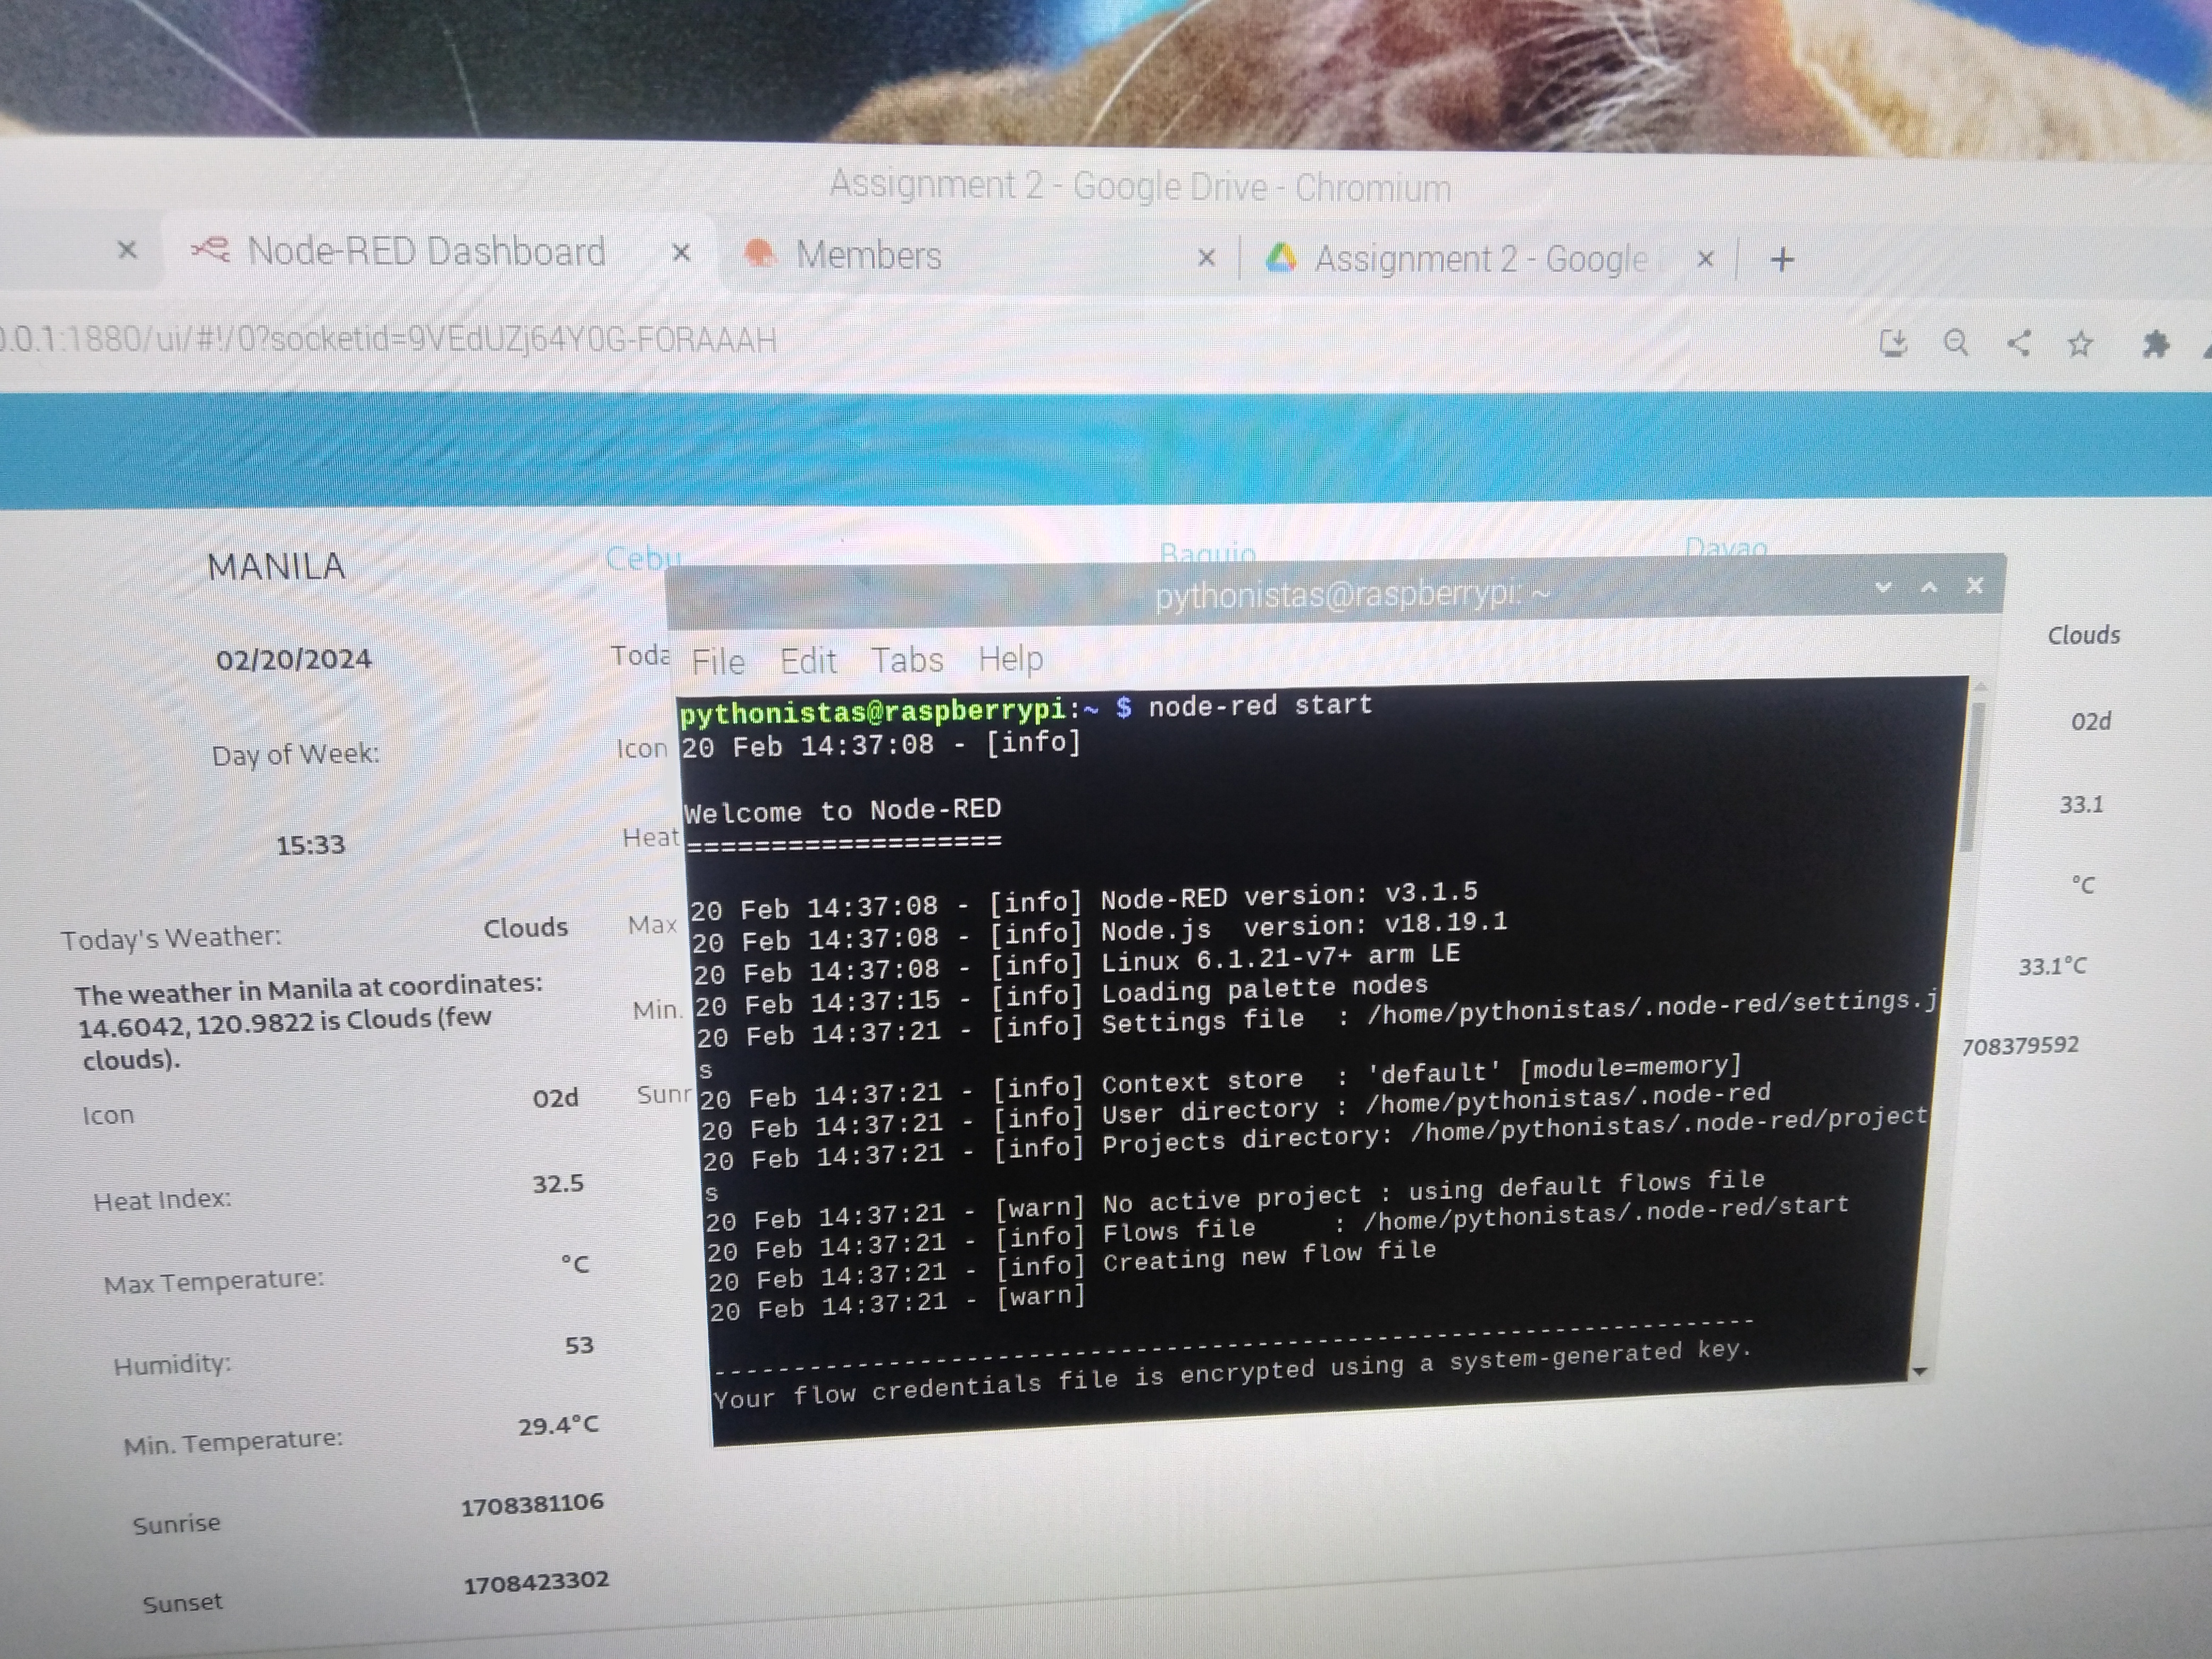Image resolution: width=2212 pixels, height=1659 pixels.
Task: Click Manila's Sunset label
Action: (x=182, y=1604)
